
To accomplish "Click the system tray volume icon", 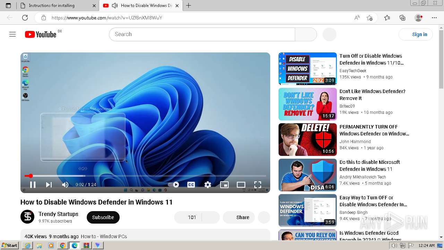I will pyautogui.click(x=395, y=245).
